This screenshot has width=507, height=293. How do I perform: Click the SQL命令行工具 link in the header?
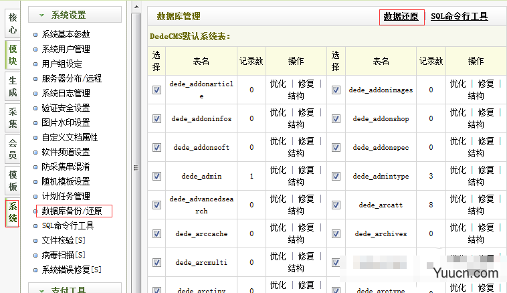tap(459, 16)
